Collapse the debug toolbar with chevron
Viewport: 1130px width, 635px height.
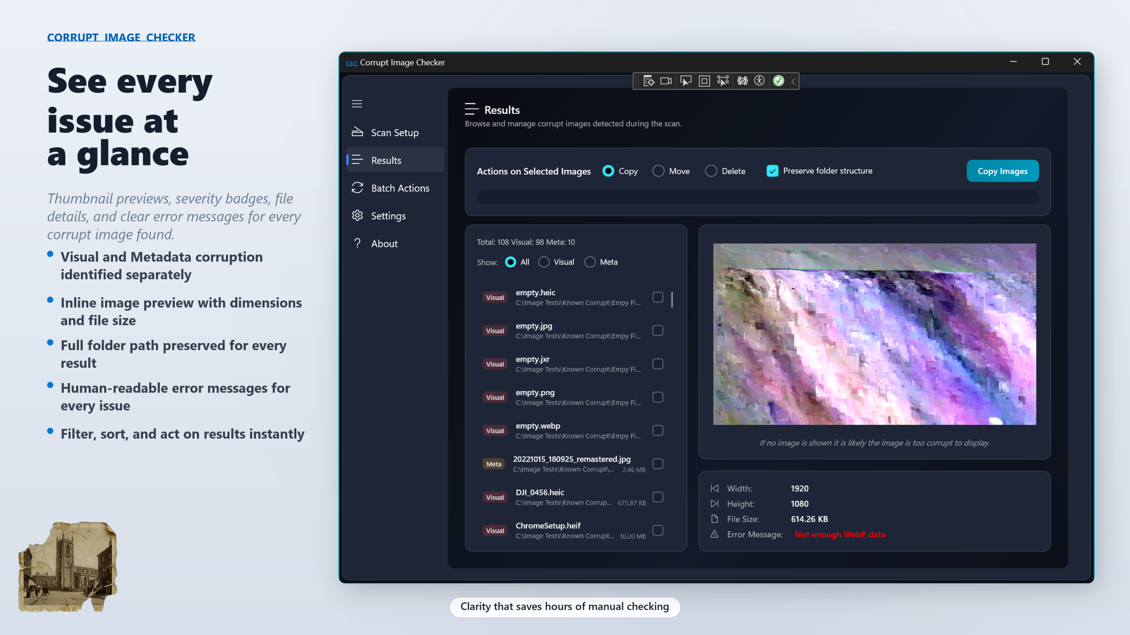[794, 81]
